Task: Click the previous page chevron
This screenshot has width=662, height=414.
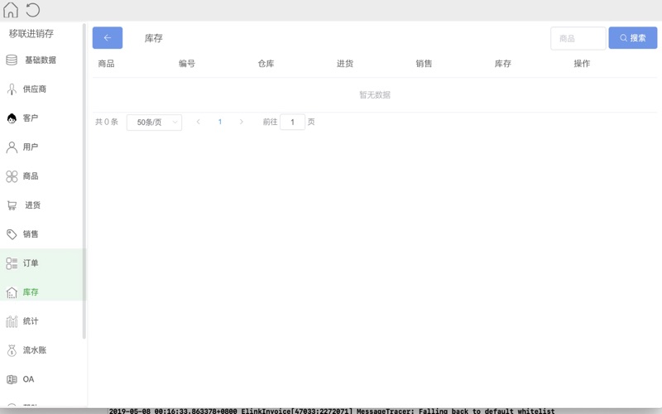Action: point(198,122)
